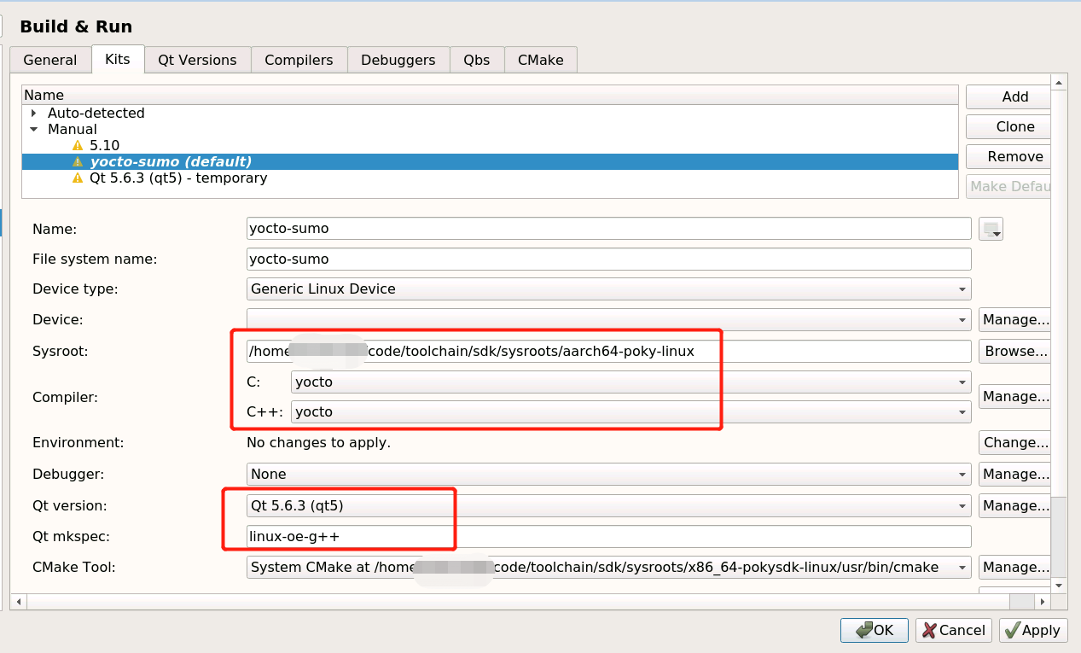This screenshot has width=1081, height=653.
Task: Switch to the Qt Versions tab
Action: coord(197,60)
